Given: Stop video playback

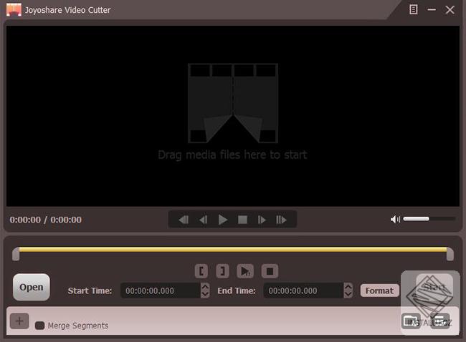Looking at the screenshot, I should (x=242, y=220).
